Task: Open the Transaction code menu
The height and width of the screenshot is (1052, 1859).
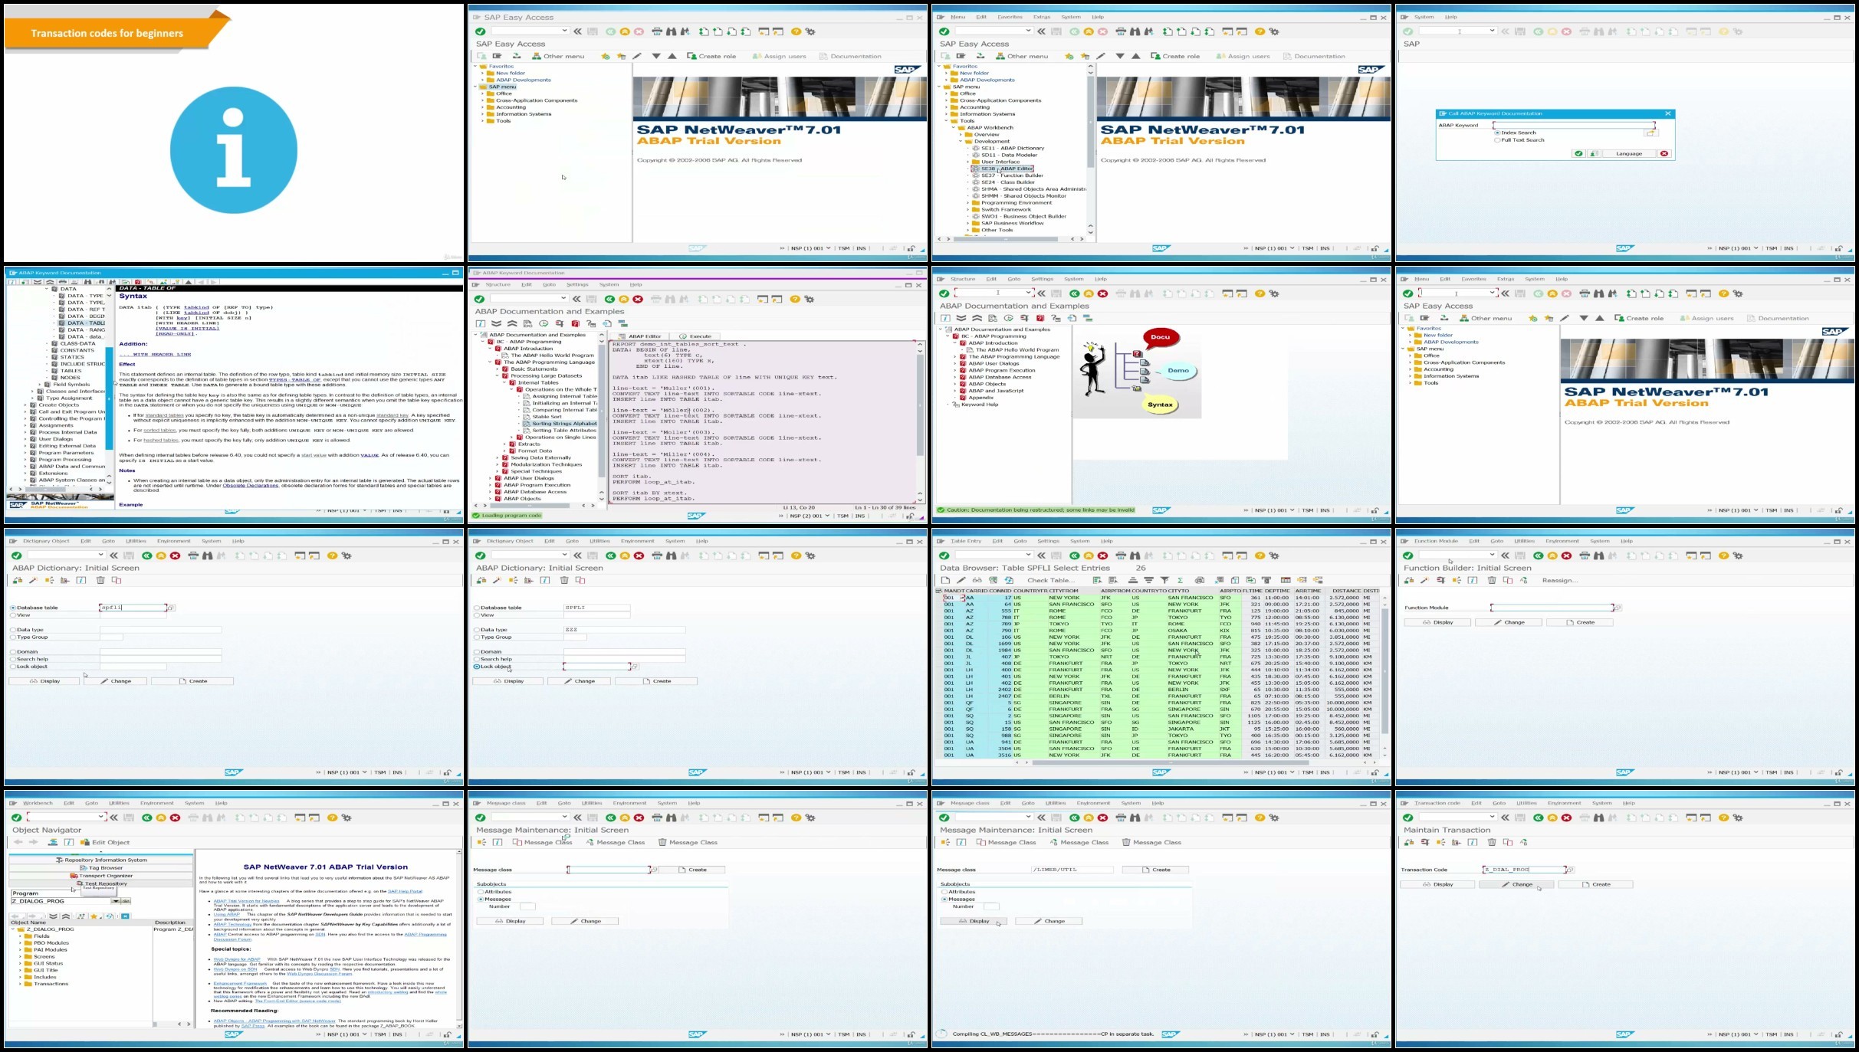Action: click(x=1437, y=803)
